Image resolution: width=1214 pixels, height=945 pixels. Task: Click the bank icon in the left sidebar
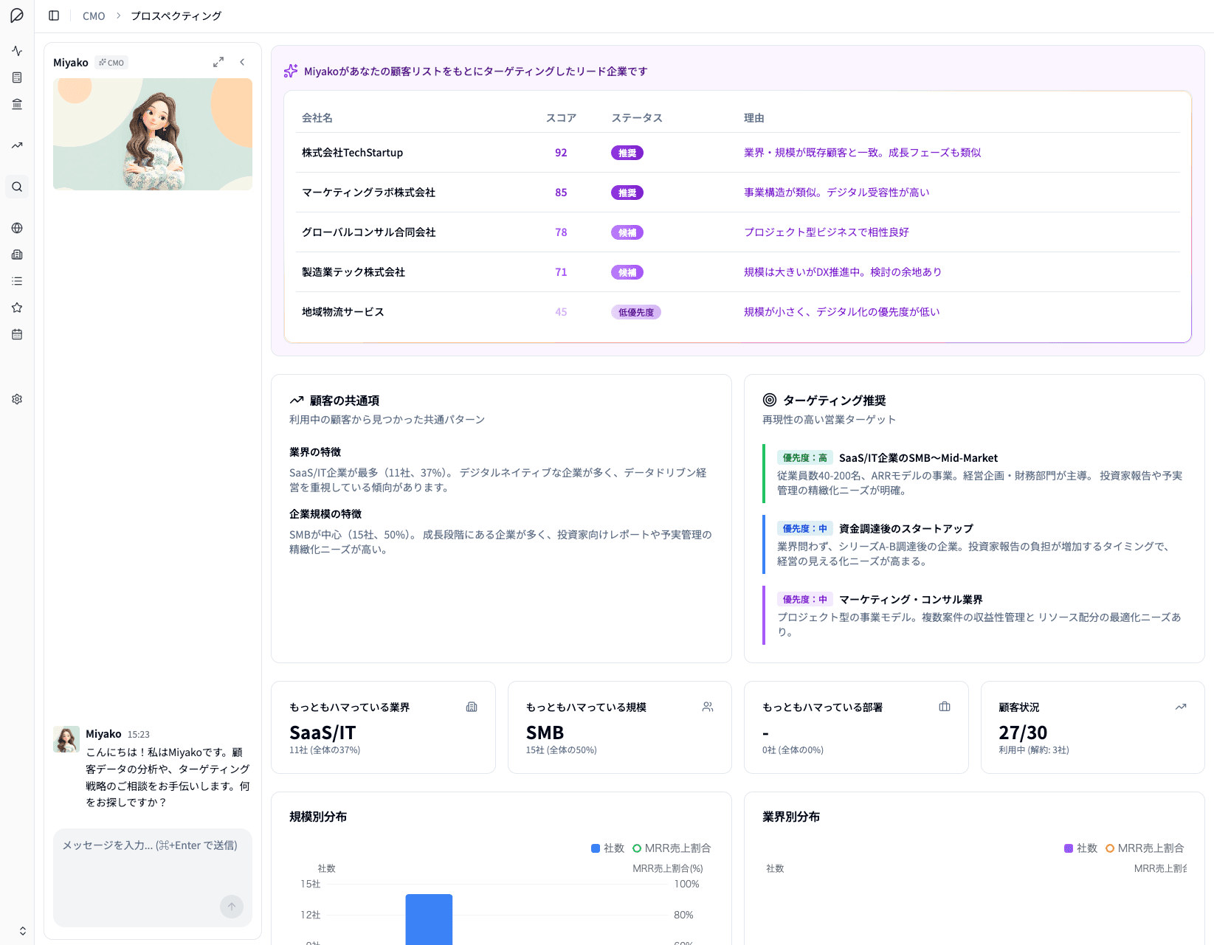16,104
